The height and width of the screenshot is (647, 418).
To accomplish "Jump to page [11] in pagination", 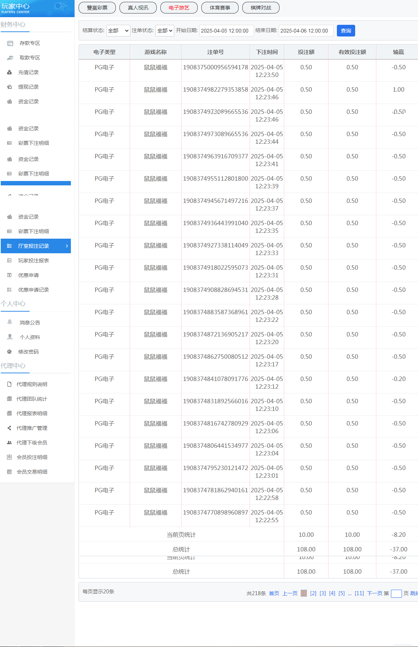I will 359,593.
